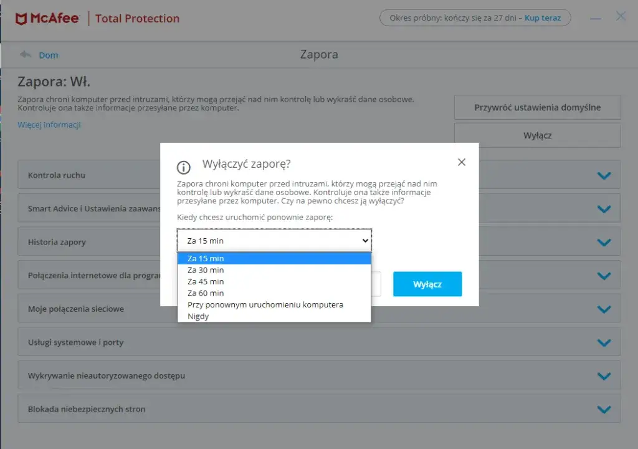Click the info icon in the dialog
The height and width of the screenshot is (449, 638).
click(183, 167)
